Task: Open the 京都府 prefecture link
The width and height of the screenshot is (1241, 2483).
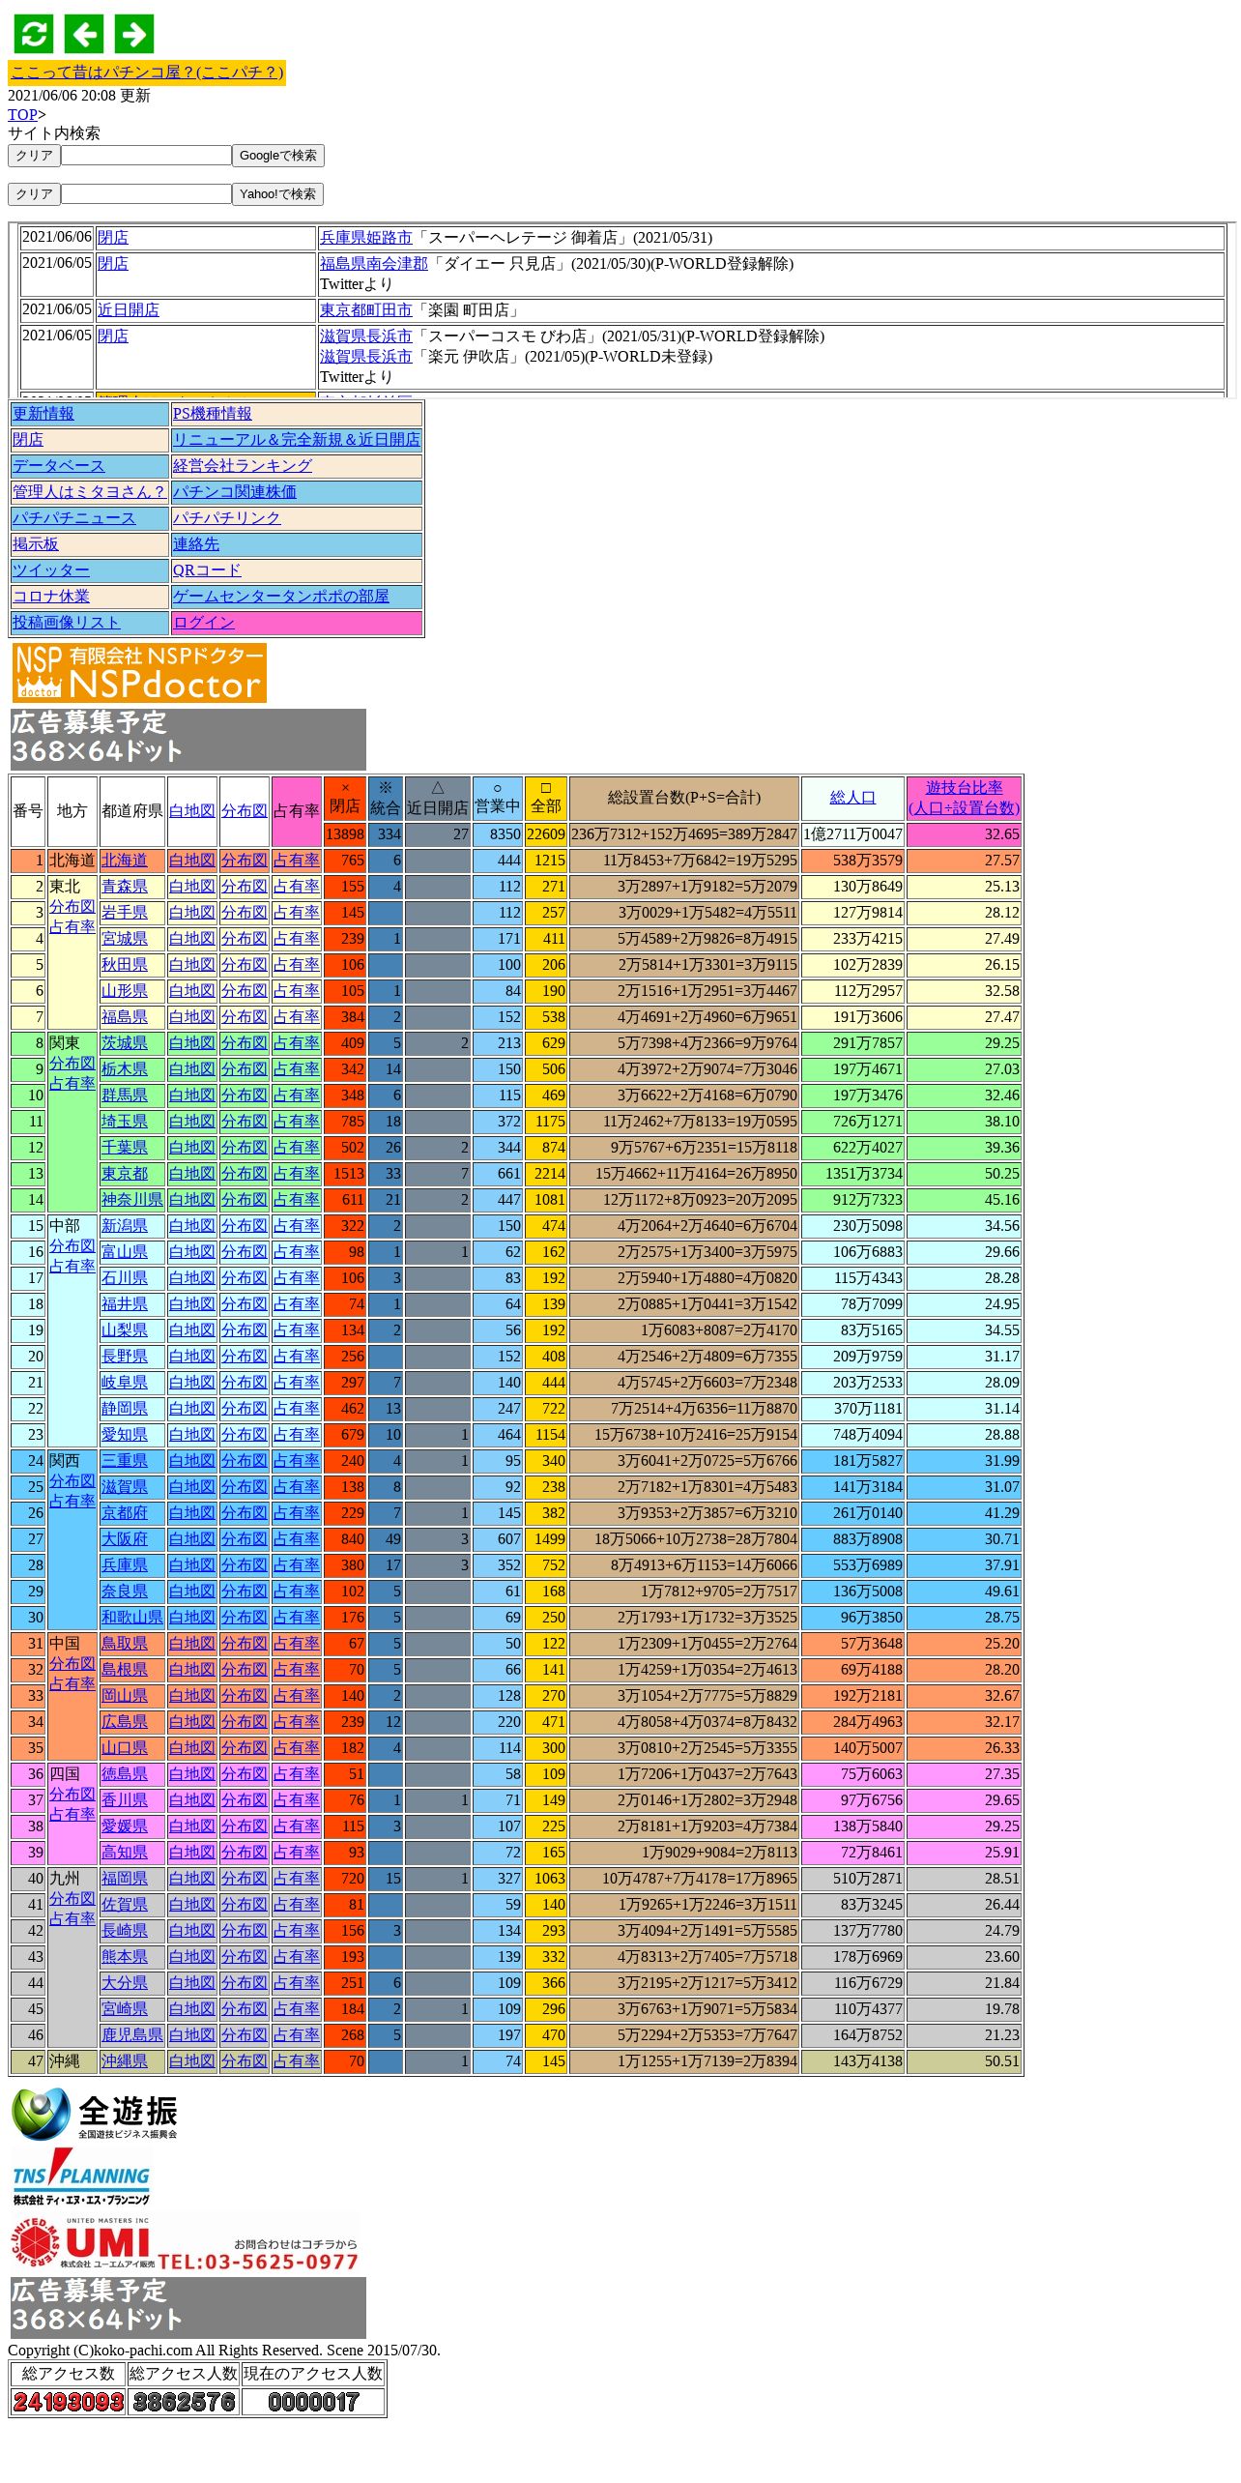Action: (125, 1513)
